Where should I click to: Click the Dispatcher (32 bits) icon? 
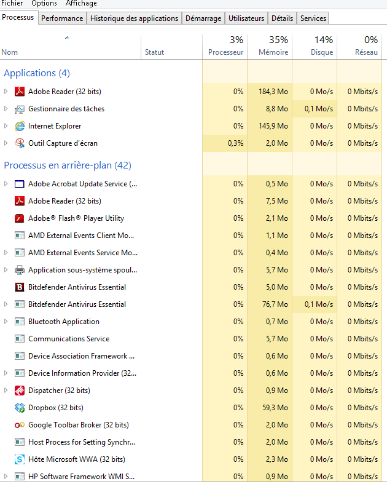[19, 391]
